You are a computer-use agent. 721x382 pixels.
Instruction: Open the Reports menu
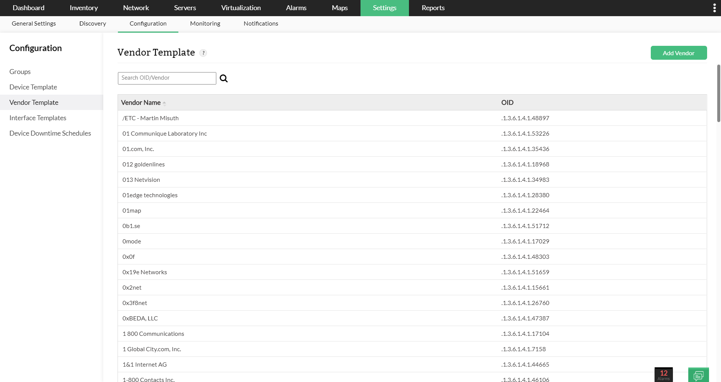433,8
